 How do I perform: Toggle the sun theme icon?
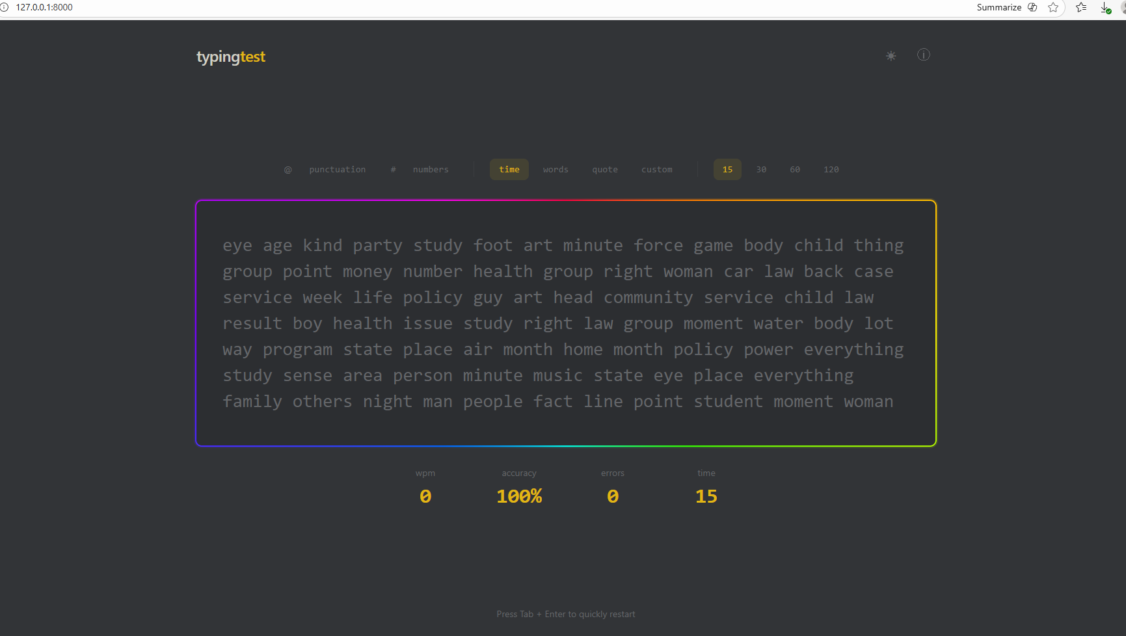point(891,56)
